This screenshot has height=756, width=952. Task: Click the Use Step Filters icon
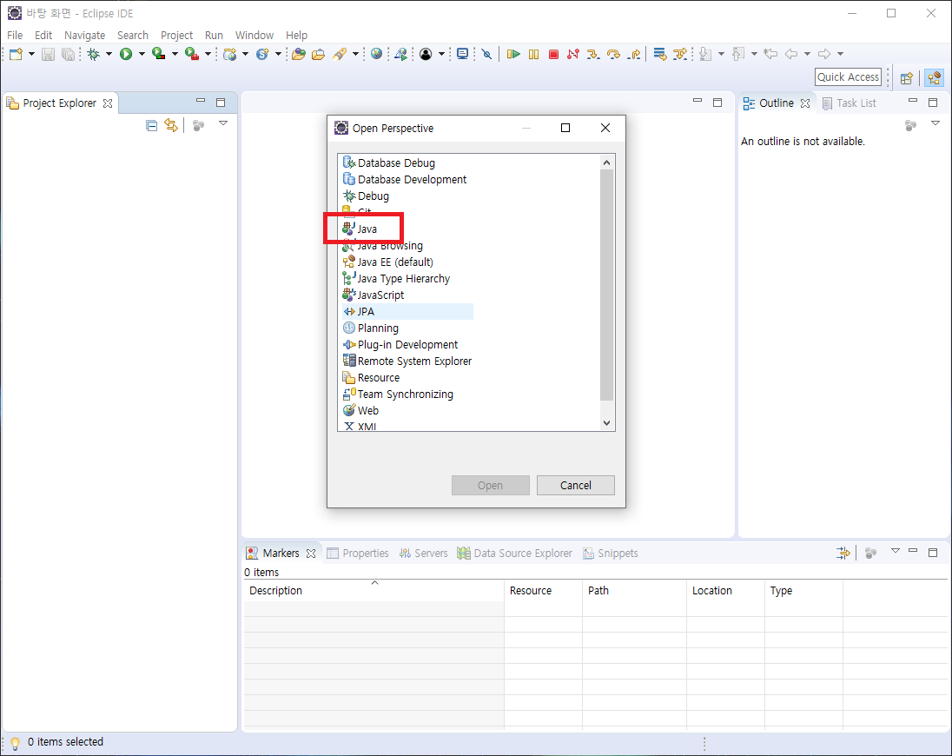tap(680, 54)
